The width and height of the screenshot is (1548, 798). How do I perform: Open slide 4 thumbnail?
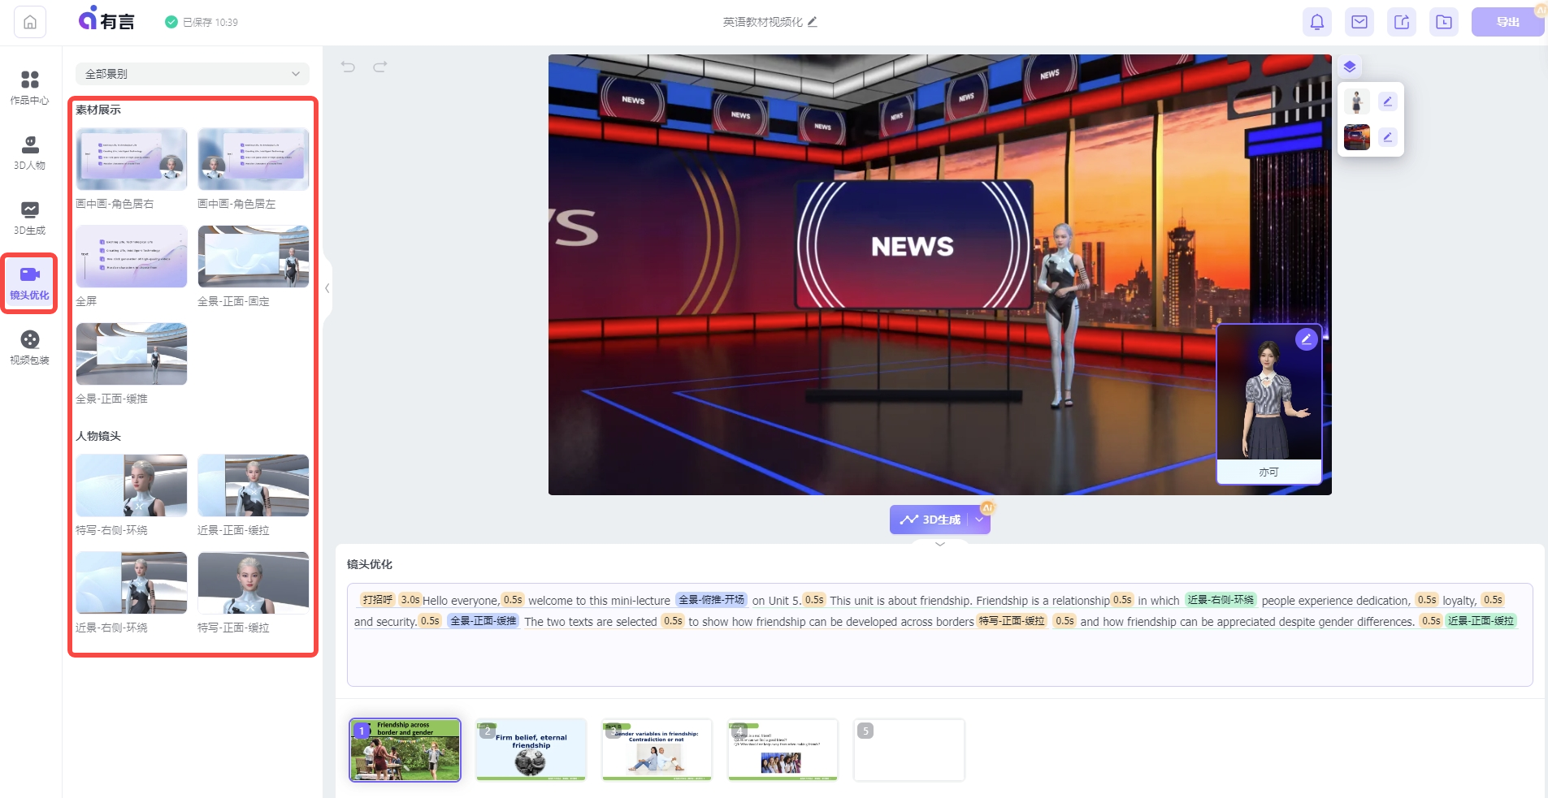coord(783,750)
